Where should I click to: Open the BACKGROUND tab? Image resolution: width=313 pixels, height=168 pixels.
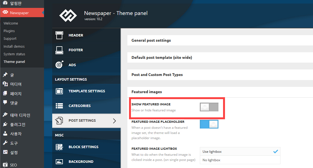pos(86,162)
